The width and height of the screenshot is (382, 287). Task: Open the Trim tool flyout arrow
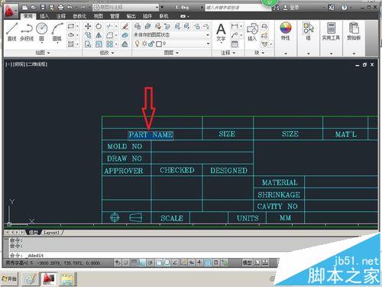pyautogui.click(x=116, y=26)
